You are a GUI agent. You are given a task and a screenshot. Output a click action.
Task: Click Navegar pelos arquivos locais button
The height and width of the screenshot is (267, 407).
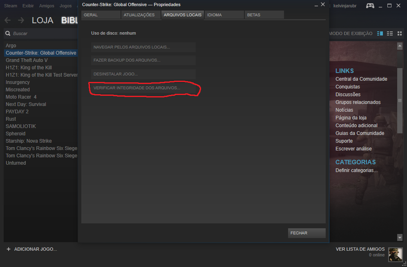coord(143,47)
